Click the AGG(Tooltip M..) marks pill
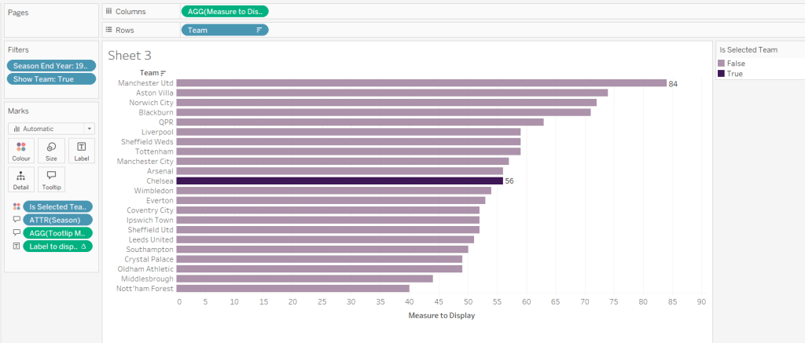805x343 pixels. [57, 233]
